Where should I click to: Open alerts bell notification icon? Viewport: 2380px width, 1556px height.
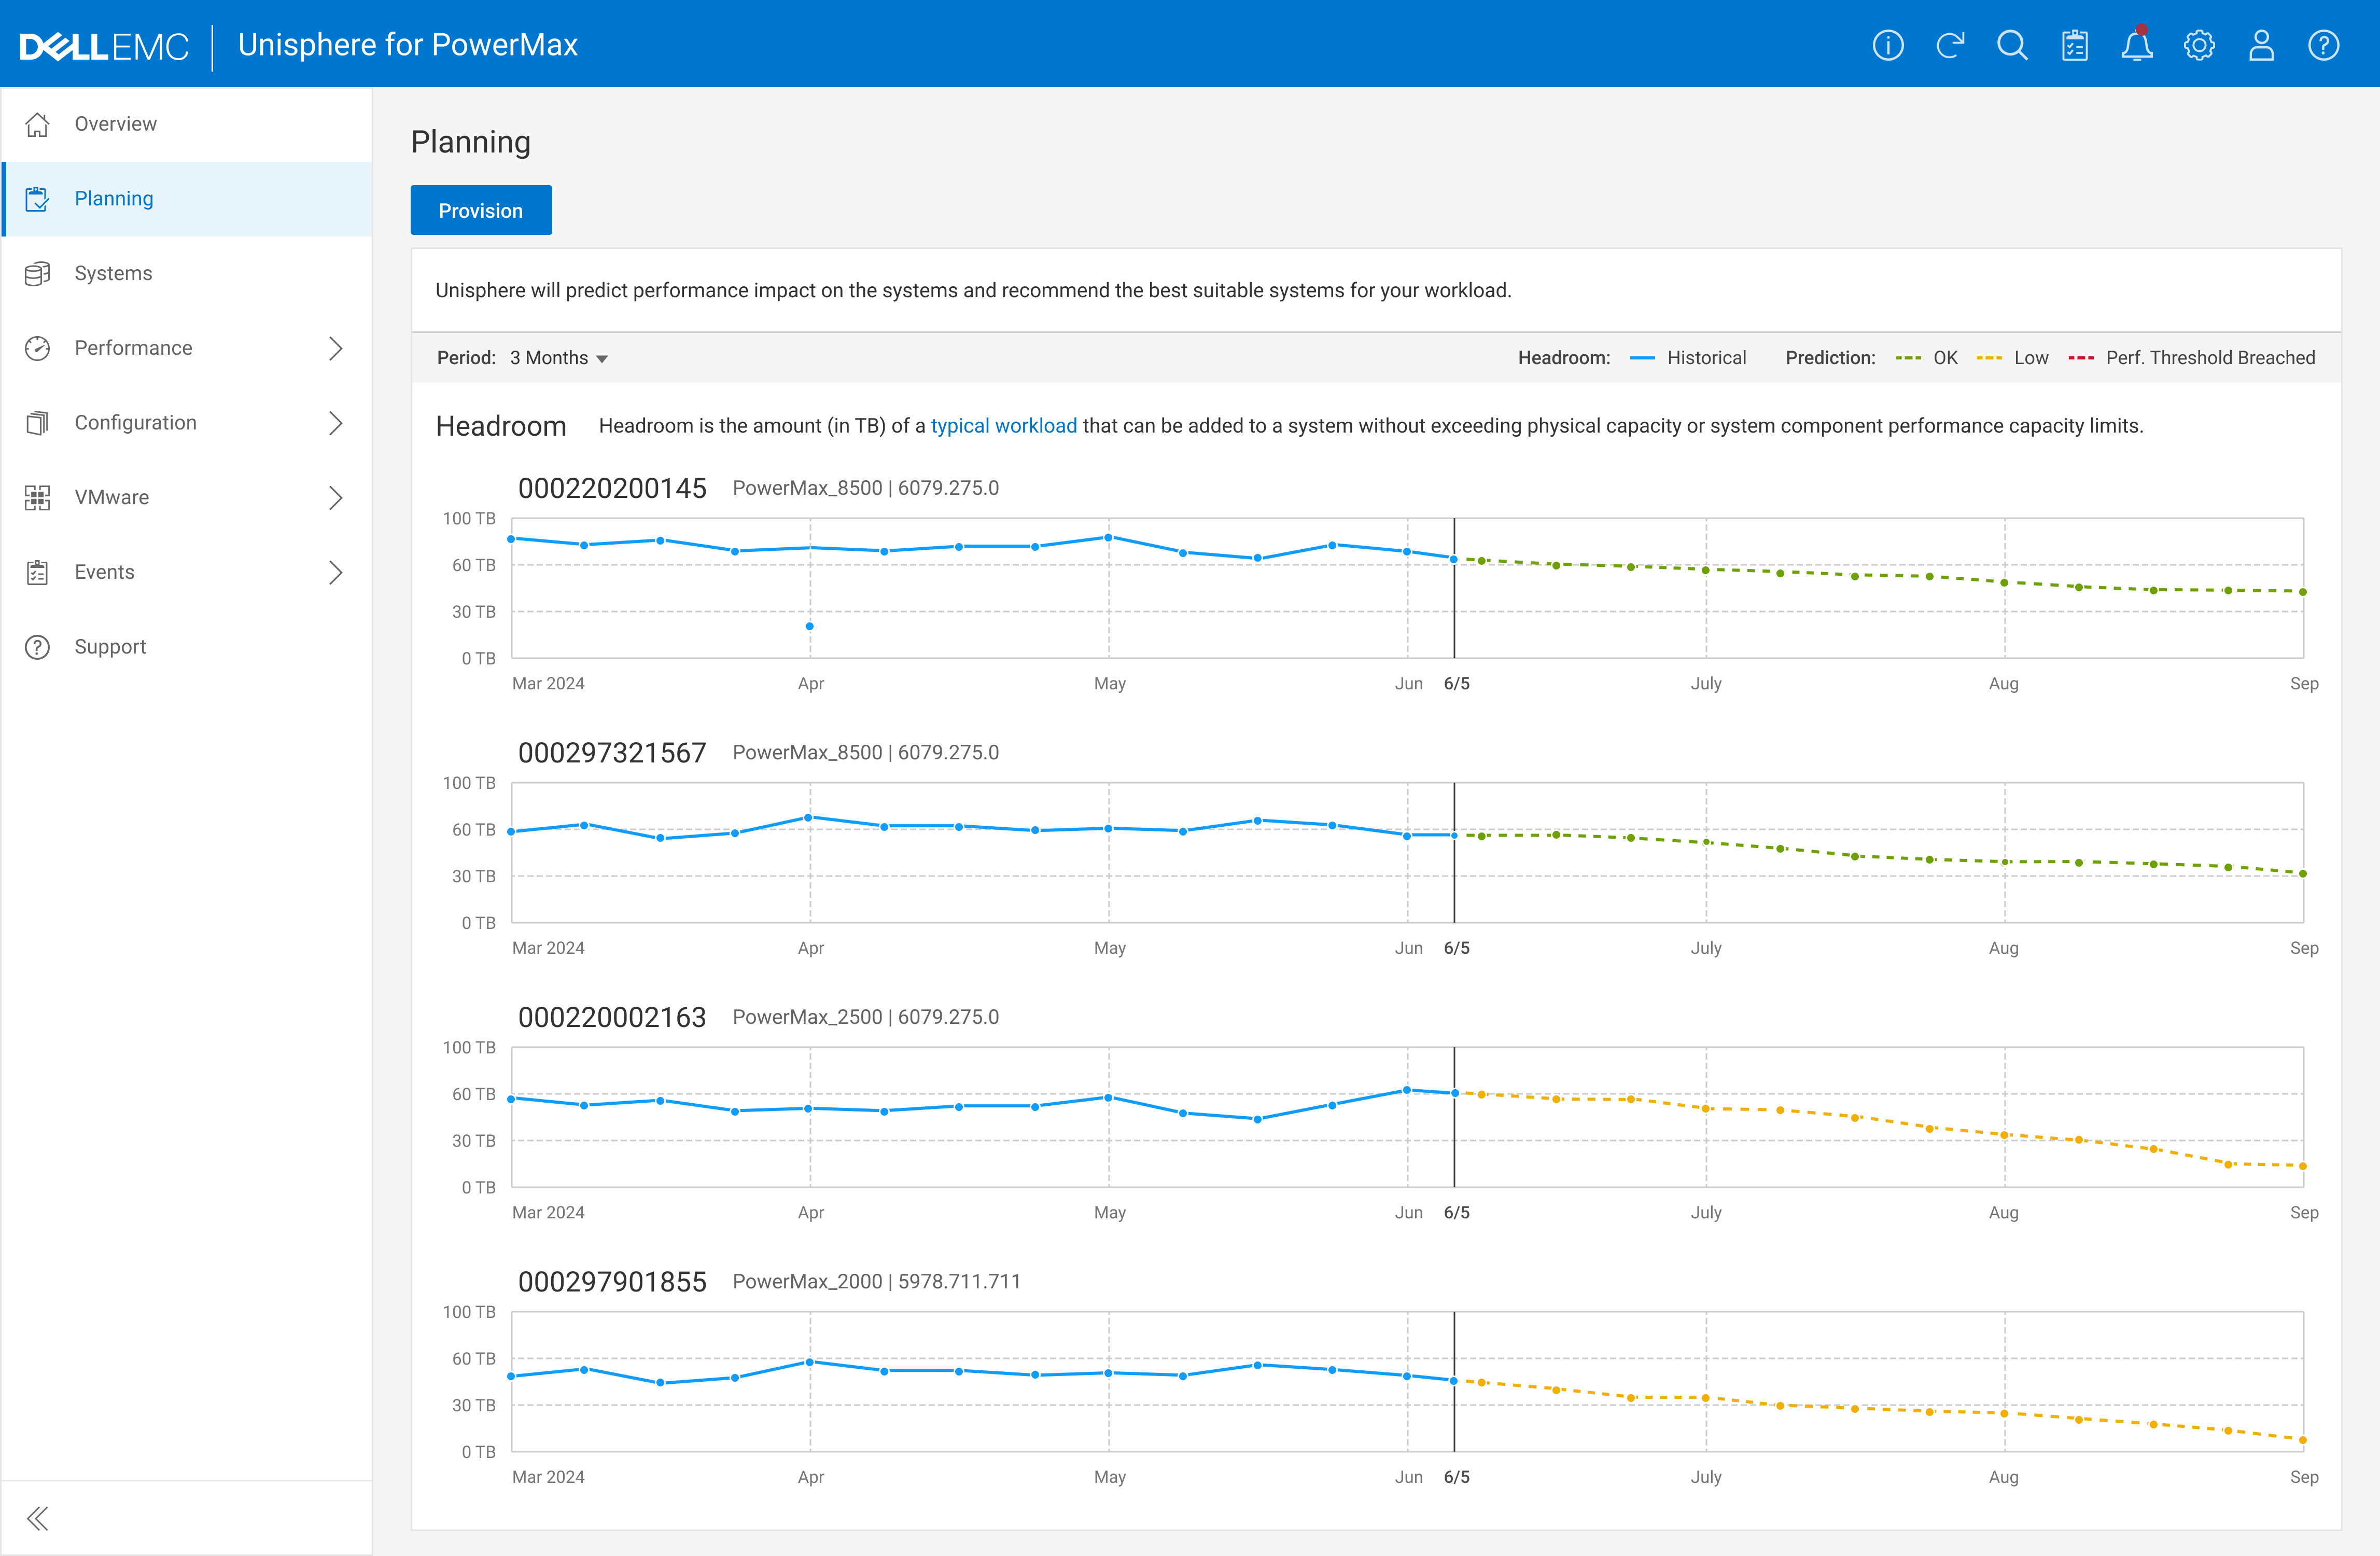2137,45
